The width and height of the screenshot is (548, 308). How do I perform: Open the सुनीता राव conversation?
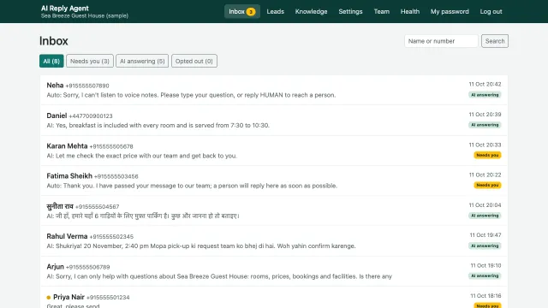pyautogui.click(x=274, y=211)
